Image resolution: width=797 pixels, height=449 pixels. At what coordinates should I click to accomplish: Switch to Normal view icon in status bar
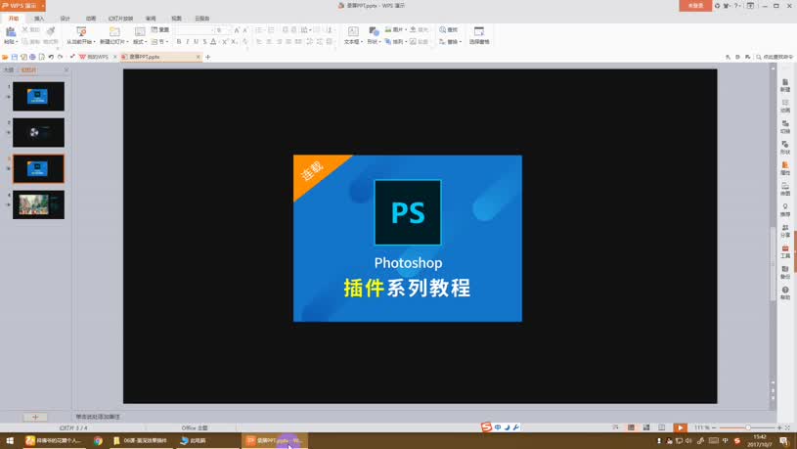(x=631, y=427)
